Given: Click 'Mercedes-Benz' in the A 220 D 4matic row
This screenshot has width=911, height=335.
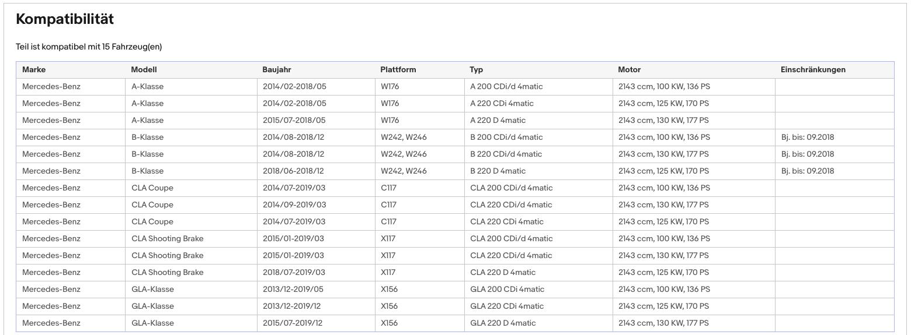Looking at the screenshot, I should coord(51,121).
